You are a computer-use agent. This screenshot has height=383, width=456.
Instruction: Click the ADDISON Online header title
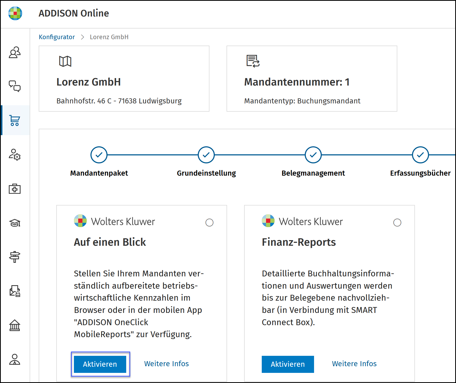[74, 13]
